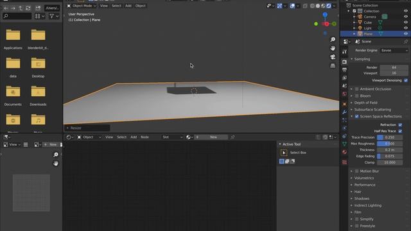Expand the Depth of Field panel

[x=365, y=103]
